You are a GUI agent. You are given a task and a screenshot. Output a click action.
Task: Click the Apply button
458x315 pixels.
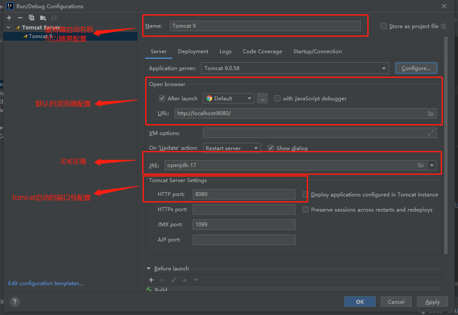point(433,302)
